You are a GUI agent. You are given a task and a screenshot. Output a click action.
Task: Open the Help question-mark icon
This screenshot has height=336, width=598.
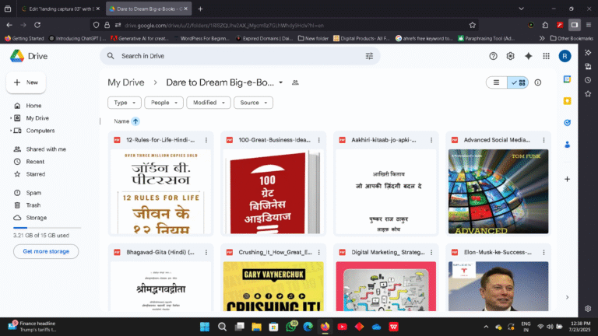pyautogui.click(x=493, y=56)
